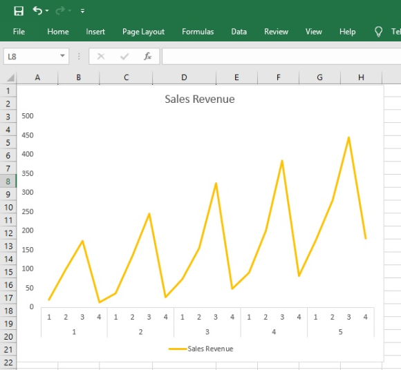The image size is (401, 370).
Task: Click the Tell Me lightbulb icon
Action: coord(378,32)
